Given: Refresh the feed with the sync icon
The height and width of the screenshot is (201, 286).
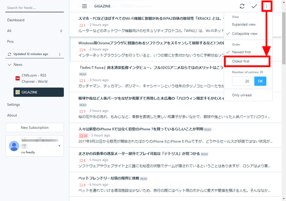Looking at the screenshot, I should coord(242,6).
